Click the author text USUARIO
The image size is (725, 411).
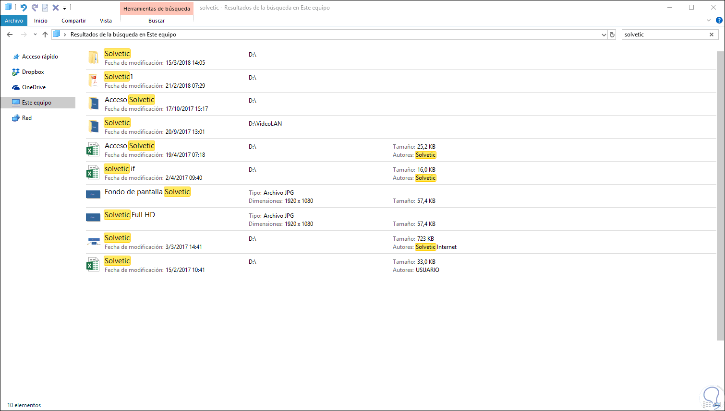click(x=427, y=270)
